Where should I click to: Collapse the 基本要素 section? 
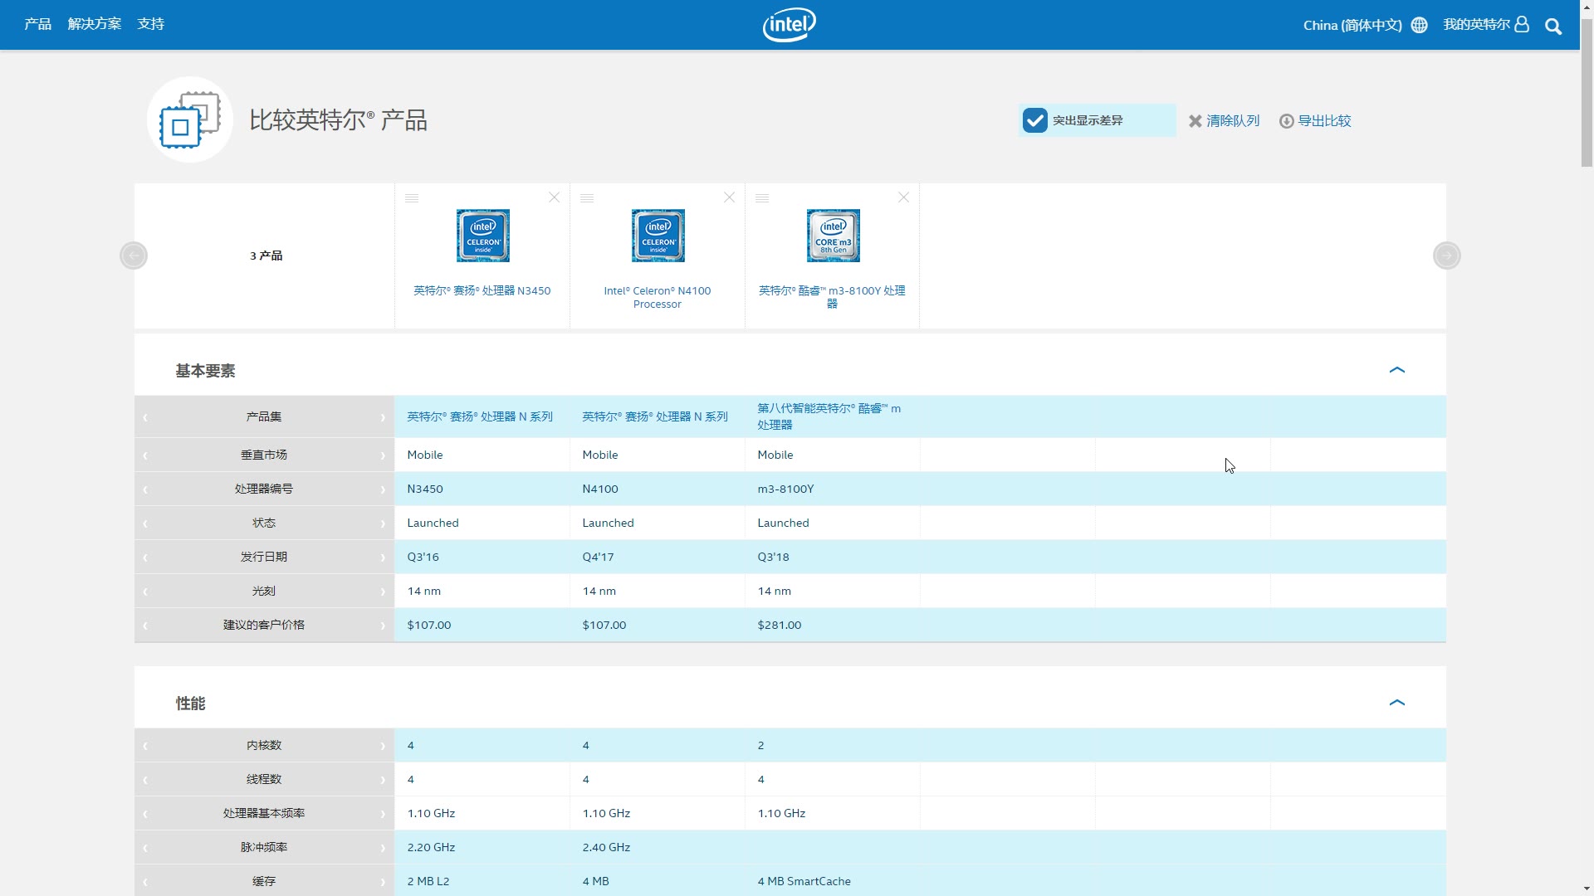1396,370
